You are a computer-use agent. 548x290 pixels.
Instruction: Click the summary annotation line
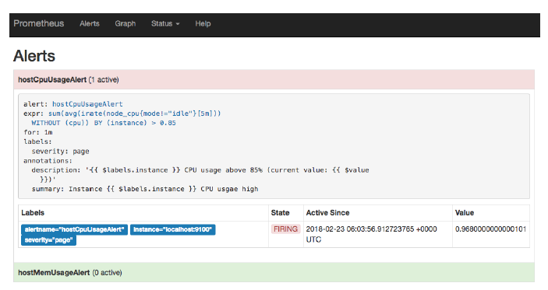tap(145, 189)
